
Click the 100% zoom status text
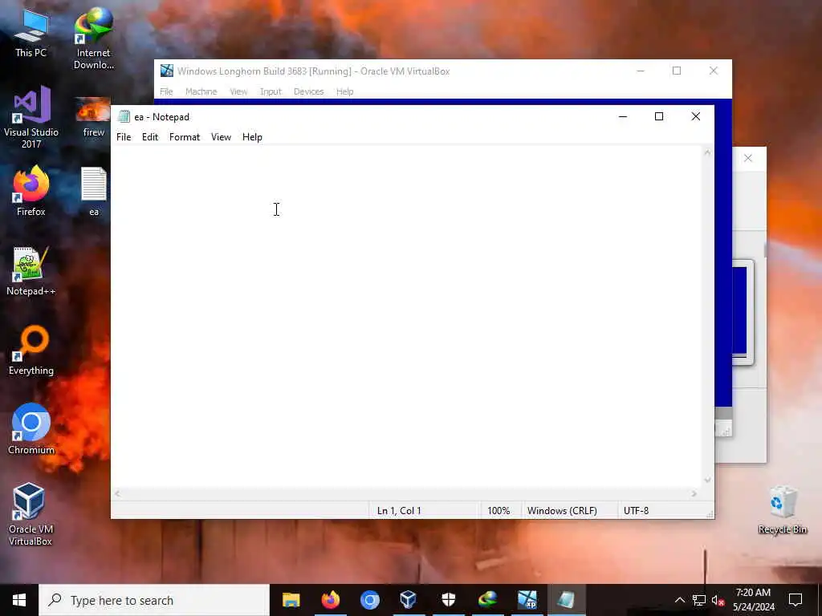point(498,511)
